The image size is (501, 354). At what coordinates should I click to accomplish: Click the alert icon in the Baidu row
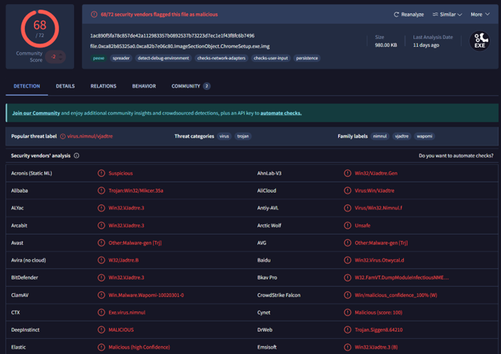point(348,261)
